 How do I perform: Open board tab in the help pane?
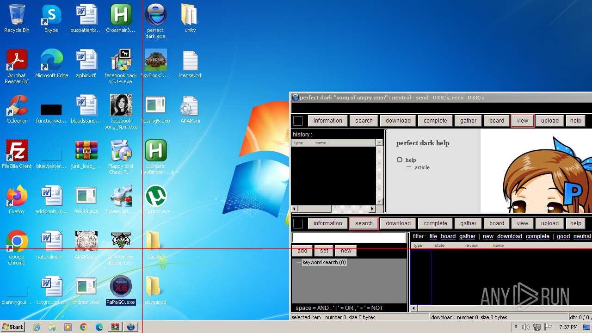(x=497, y=121)
